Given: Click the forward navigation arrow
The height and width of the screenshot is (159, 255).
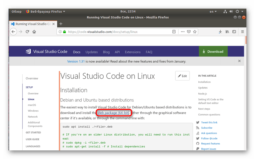Looking at the screenshot, I should point(20,32).
